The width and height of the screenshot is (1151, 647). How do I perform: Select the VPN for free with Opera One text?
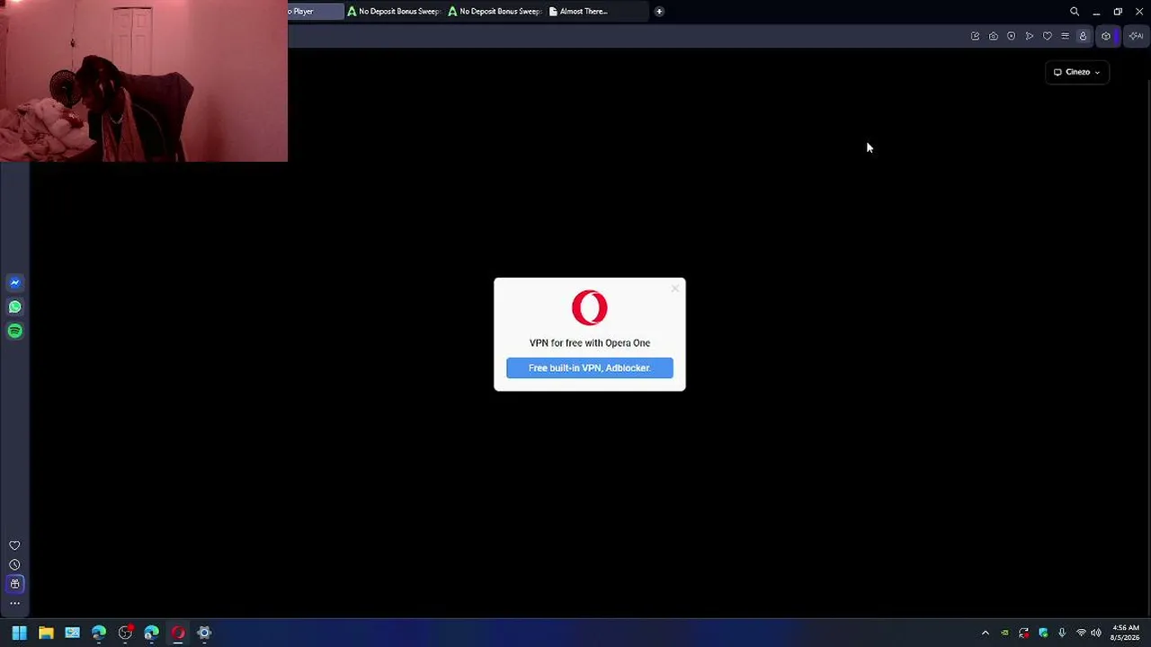click(x=590, y=343)
